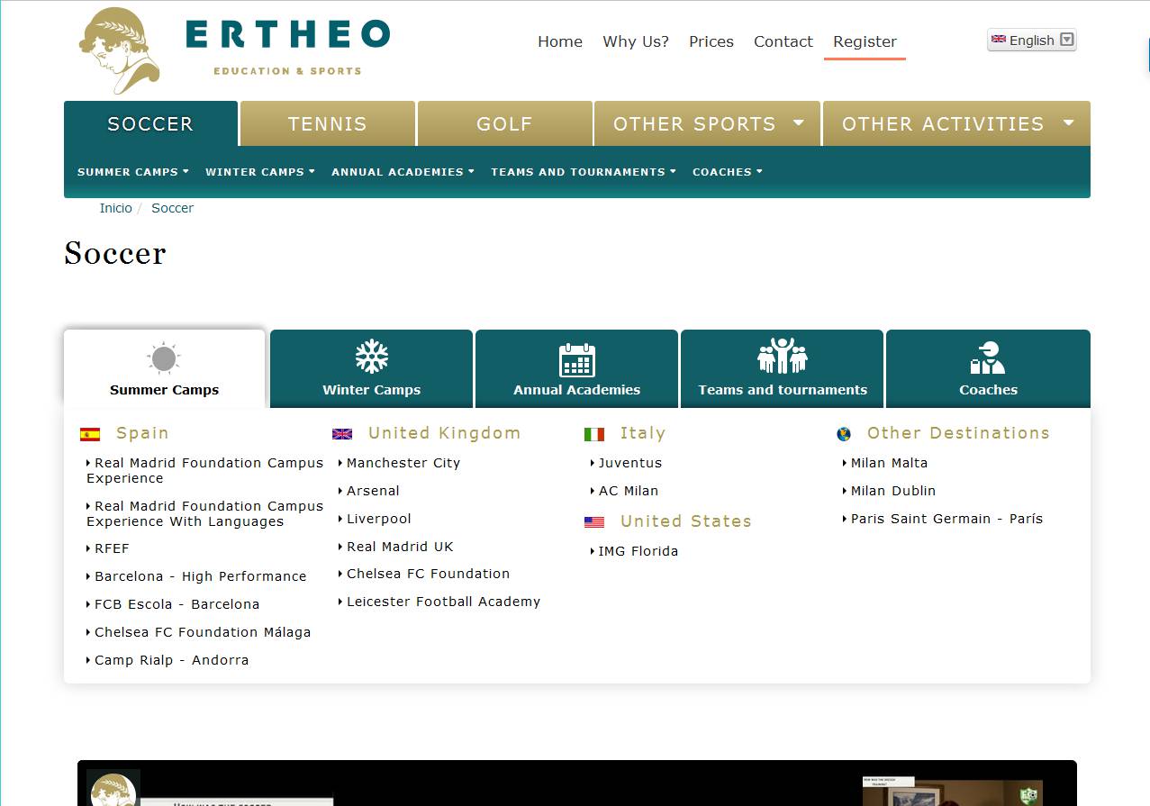The width and height of the screenshot is (1150, 806).
Task: Open the Register page
Action: click(x=865, y=41)
